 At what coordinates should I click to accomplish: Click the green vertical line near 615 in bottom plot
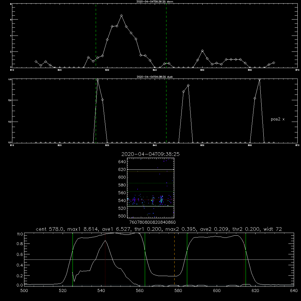(246, 259)
